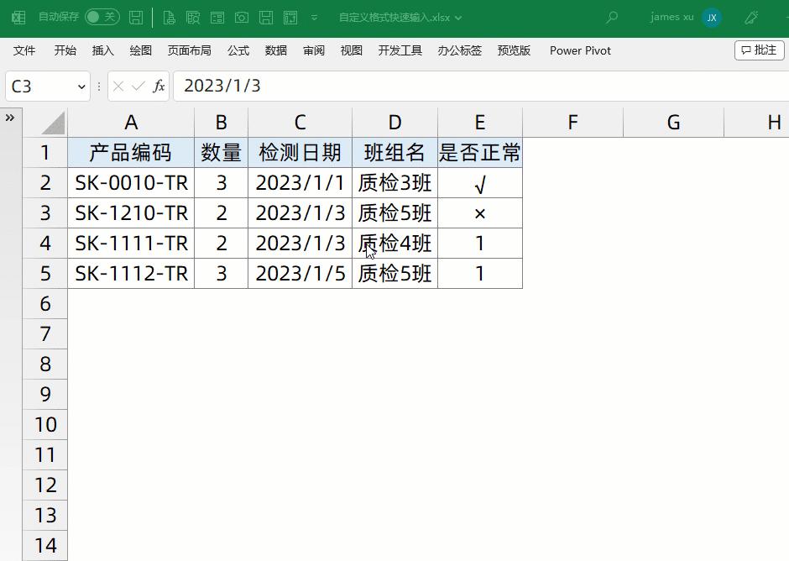Viewport: 789px width, 561px height.
Task: Open the 文件 menu
Action: click(x=24, y=50)
